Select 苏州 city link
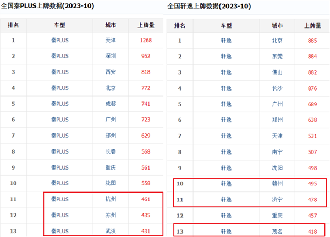 (110, 215)
